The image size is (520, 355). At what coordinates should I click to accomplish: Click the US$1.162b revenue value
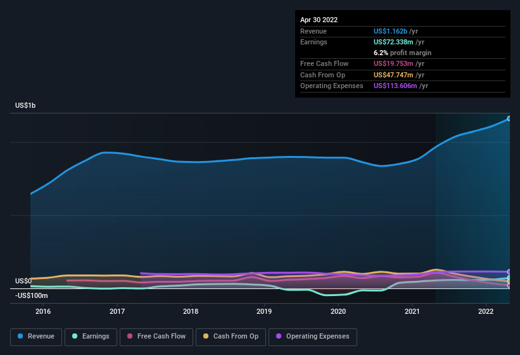[x=390, y=31]
